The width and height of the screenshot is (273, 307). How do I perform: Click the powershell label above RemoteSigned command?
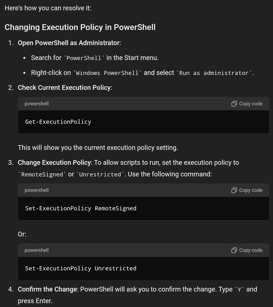[x=36, y=190]
